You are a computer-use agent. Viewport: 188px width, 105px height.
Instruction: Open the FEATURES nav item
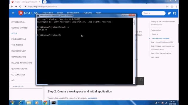click(x=48, y=13)
